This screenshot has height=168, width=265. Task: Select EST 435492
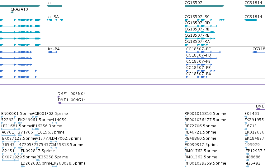(253, 163)
